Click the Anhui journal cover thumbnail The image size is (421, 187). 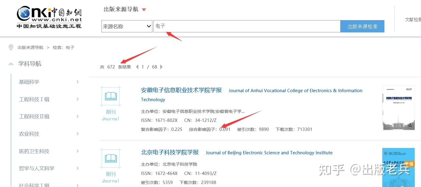tap(398, 108)
